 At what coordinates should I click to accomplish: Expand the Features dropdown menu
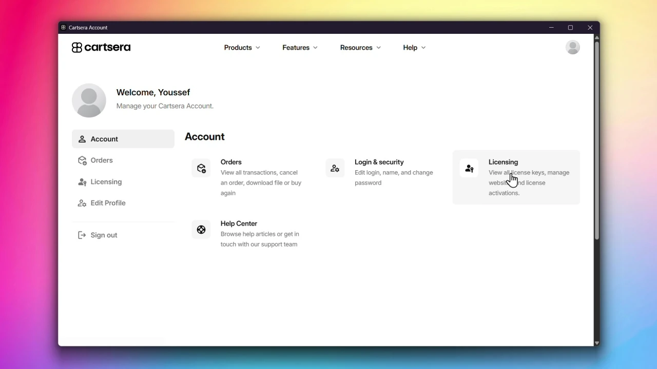pos(300,48)
